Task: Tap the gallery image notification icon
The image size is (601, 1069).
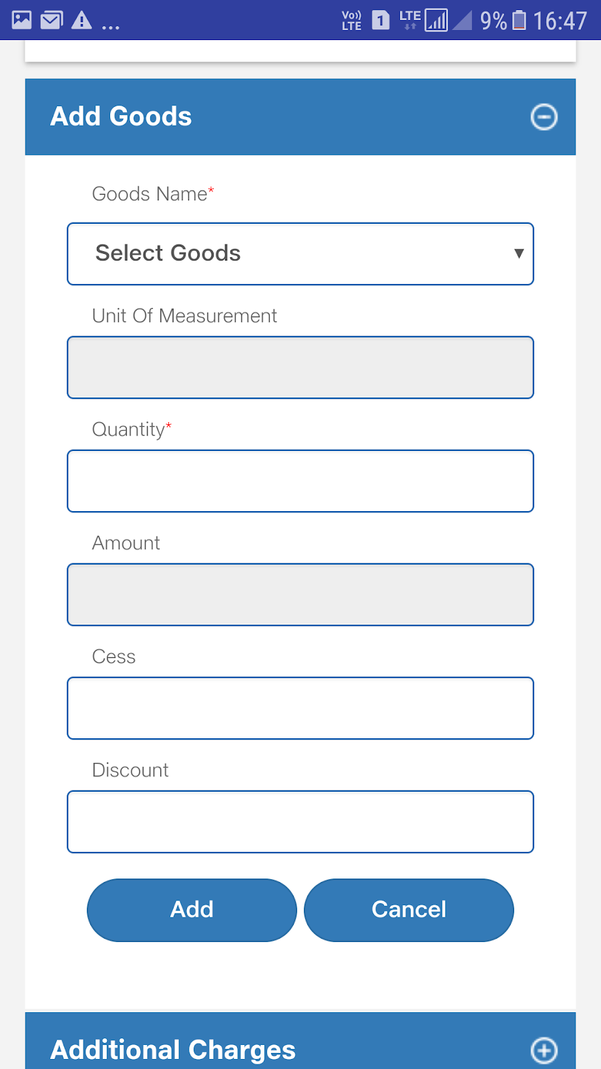Action: pyautogui.click(x=22, y=20)
